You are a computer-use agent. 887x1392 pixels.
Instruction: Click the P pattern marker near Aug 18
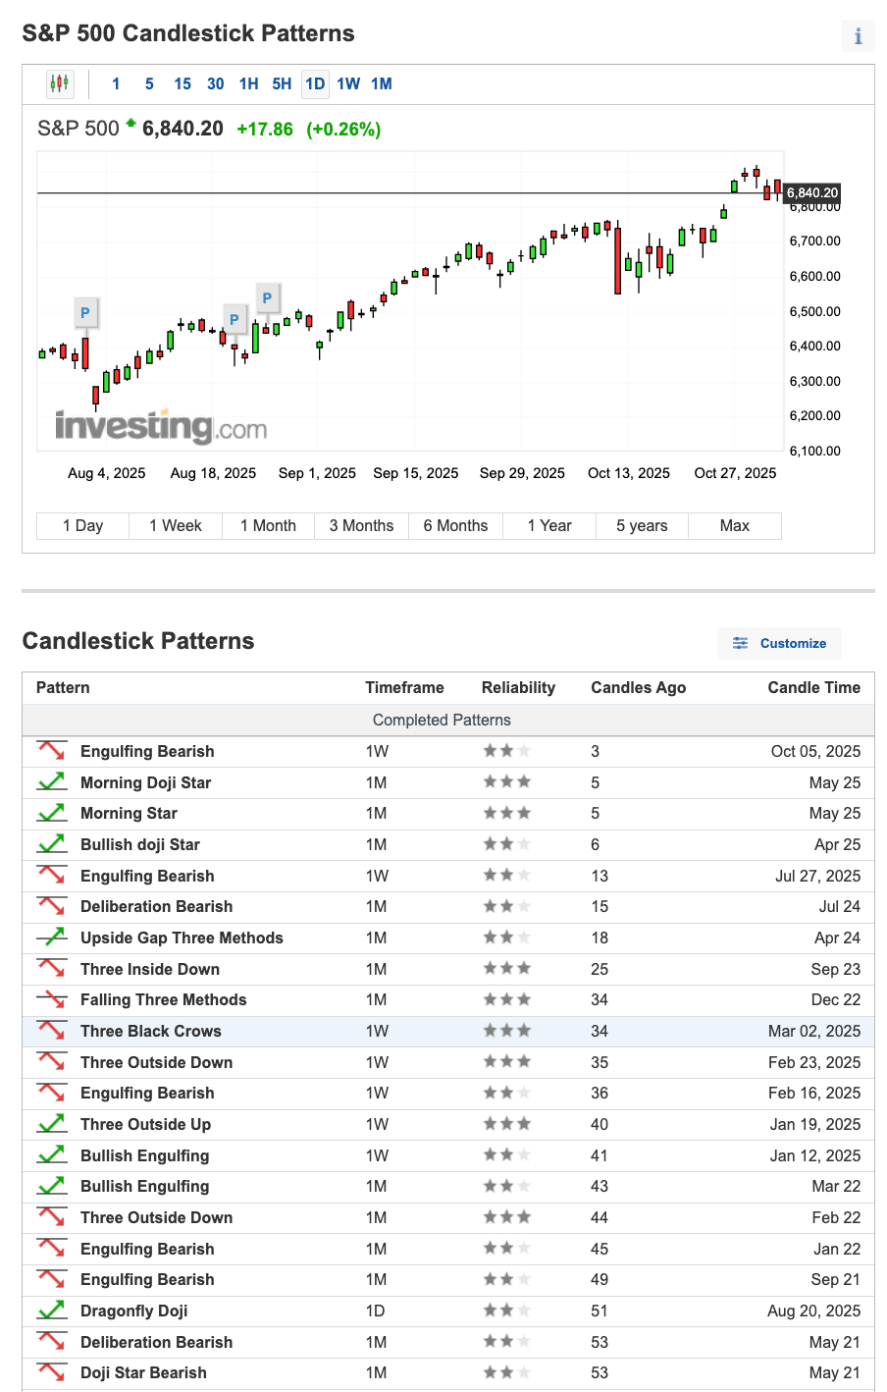click(234, 319)
